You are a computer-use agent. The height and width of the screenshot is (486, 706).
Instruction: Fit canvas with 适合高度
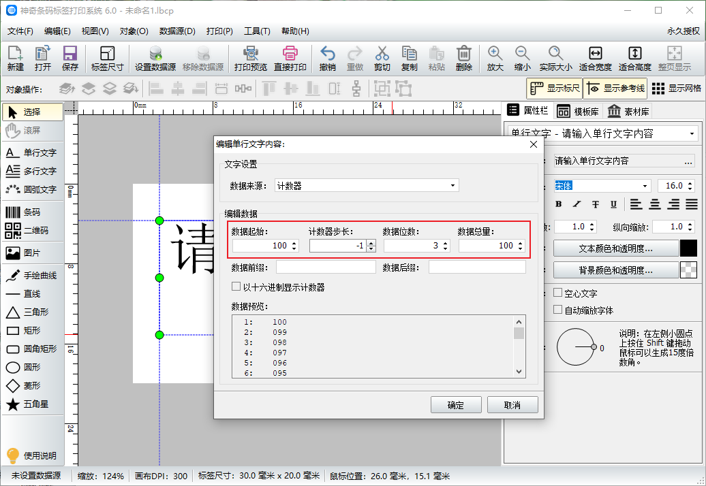(x=635, y=59)
